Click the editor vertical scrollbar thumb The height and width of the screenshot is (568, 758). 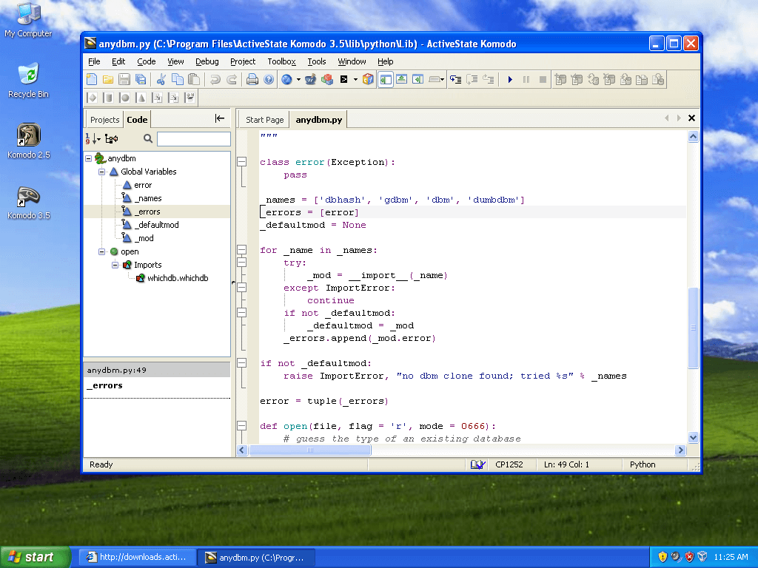click(693, 328)
